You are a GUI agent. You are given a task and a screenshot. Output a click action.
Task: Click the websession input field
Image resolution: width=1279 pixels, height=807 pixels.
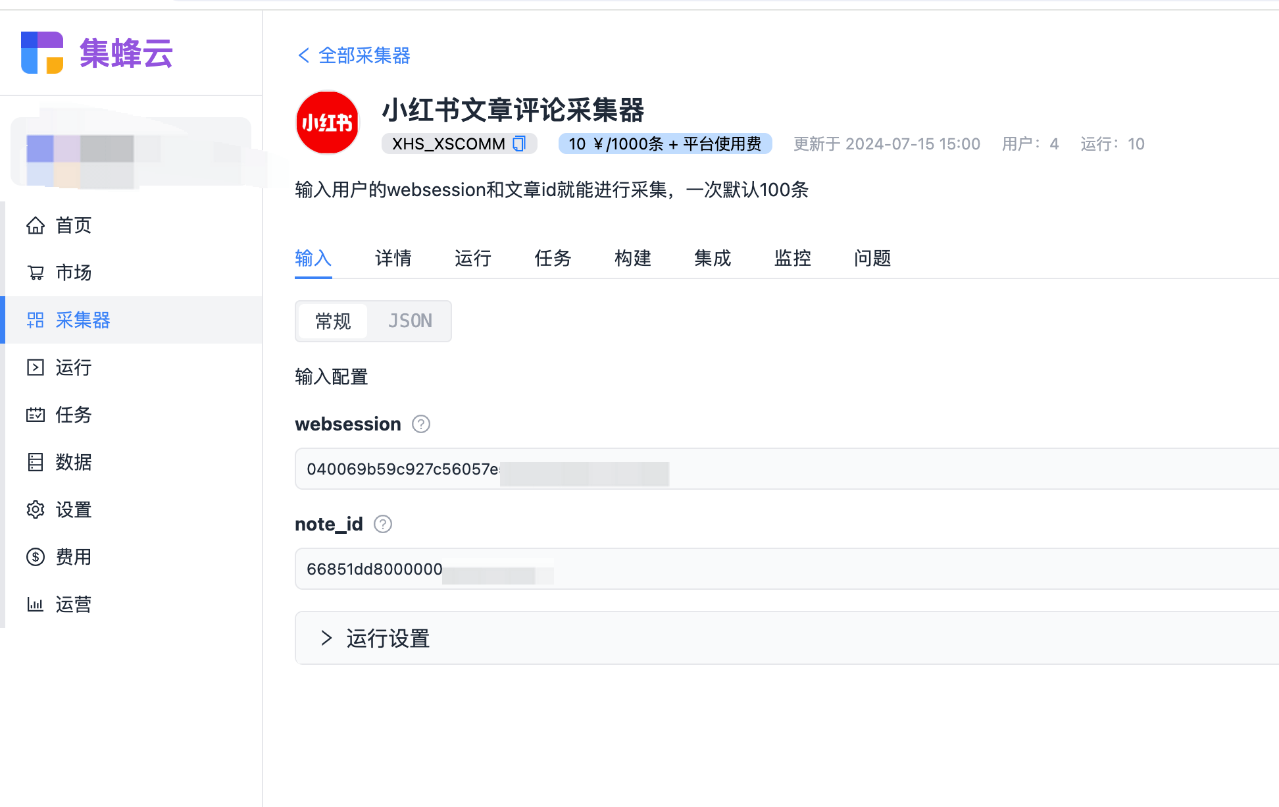(787, 469)
